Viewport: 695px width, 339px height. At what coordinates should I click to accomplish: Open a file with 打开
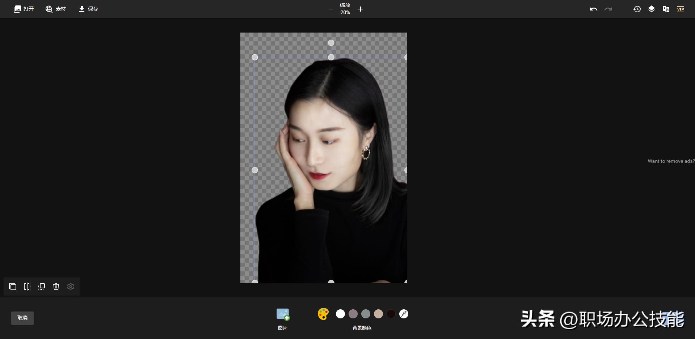(23, 9)
